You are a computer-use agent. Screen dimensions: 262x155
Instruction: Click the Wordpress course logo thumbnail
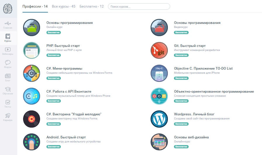159,119
